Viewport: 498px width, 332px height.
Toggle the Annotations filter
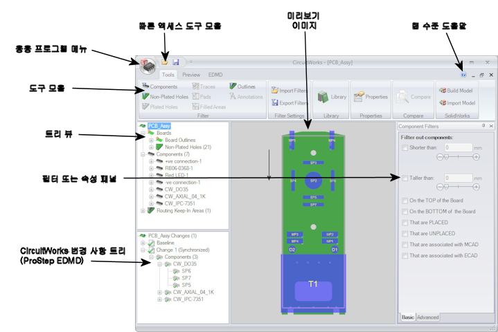[246, 97]
